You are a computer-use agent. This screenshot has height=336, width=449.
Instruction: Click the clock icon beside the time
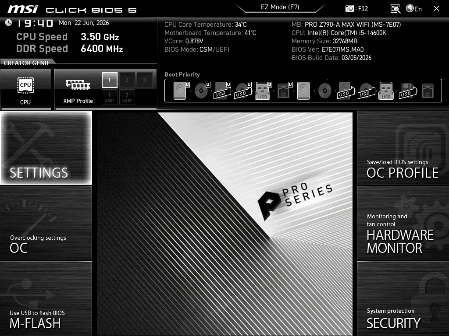pos(8,23)
